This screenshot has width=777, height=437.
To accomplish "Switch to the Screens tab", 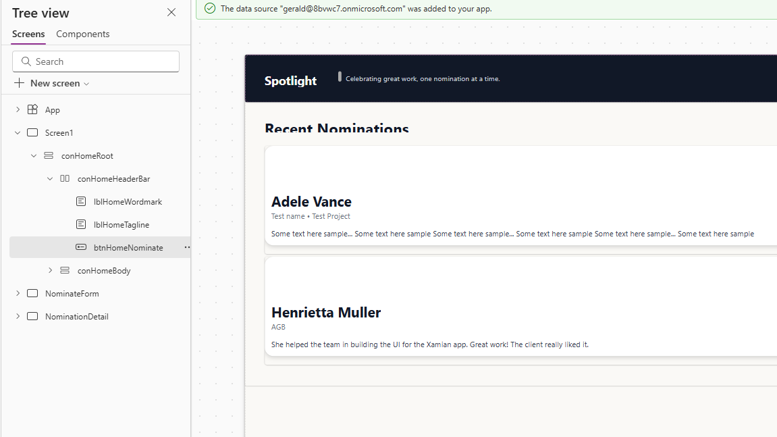I will coord(28,34).
